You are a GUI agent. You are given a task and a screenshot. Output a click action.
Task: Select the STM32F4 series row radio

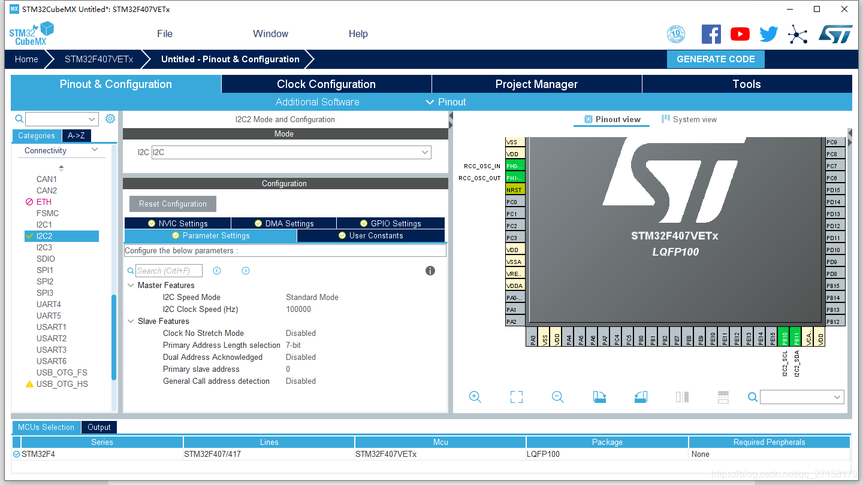[x=16, y=454]
